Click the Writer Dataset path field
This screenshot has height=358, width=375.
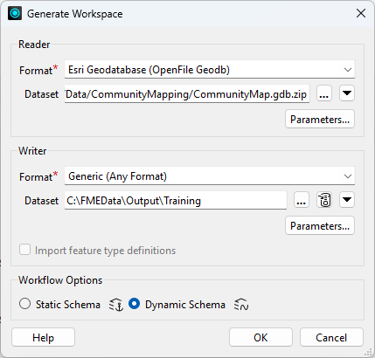(176, 201)
